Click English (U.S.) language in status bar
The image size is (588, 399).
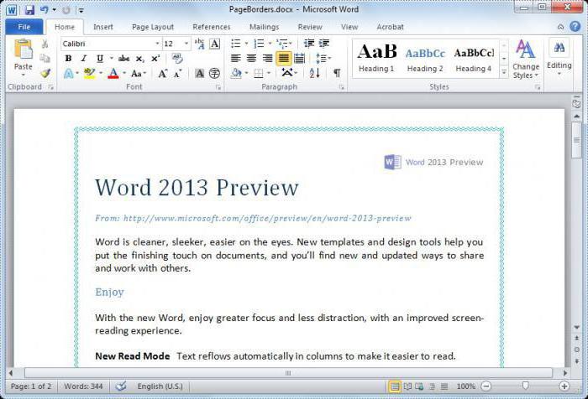point(160,386)
